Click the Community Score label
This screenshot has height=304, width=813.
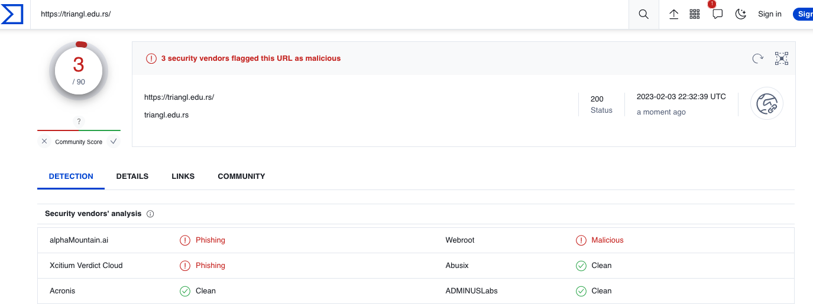click(x=79, y=142)
